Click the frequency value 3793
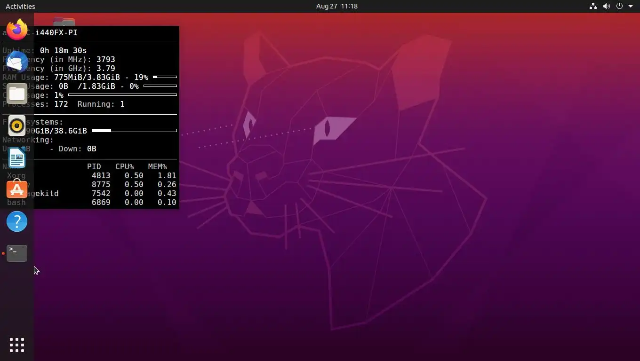 [106, 59]
